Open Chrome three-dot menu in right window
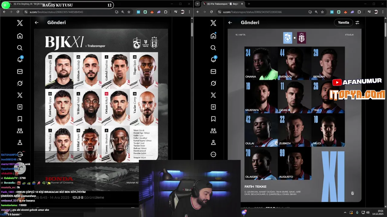 (x=382, y=12)
